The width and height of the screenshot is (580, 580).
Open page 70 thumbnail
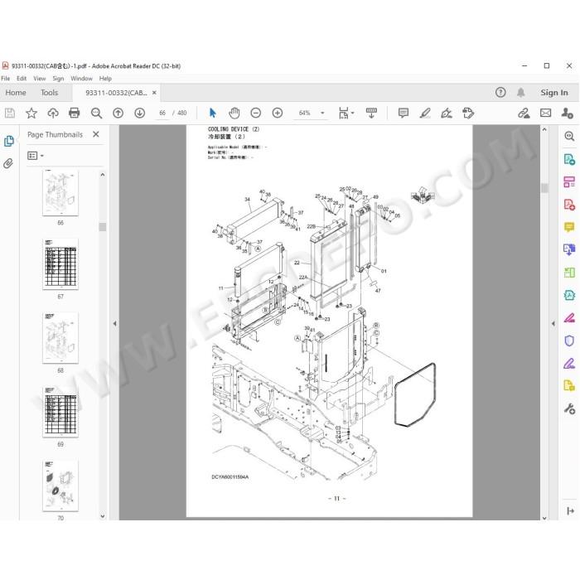click(x=60, y=486)
